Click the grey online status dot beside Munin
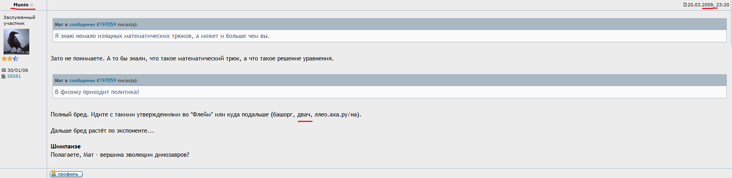 pos(32,5)
